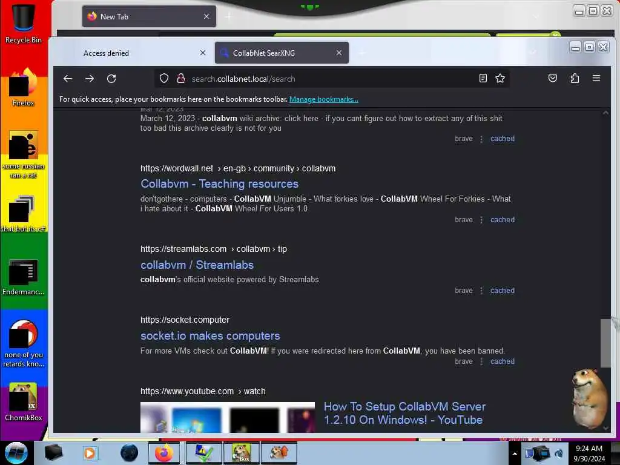
Task: Open 'some russian ran a rat' desktop icon
Action: [x=24, y=154]
